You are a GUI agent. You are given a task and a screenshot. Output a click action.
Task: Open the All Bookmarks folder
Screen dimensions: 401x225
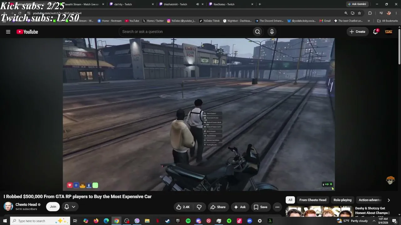tap(388, 21)
